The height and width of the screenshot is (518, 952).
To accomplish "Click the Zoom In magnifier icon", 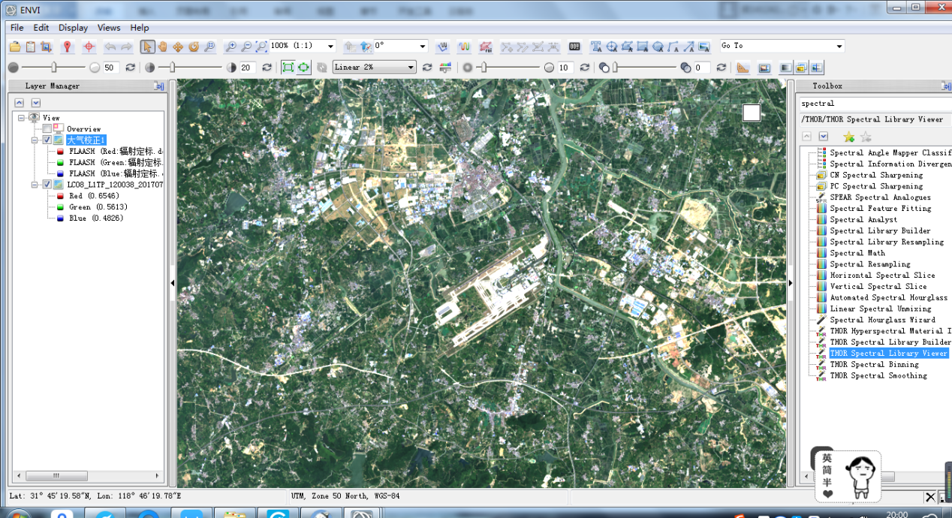I will point(230,47).
